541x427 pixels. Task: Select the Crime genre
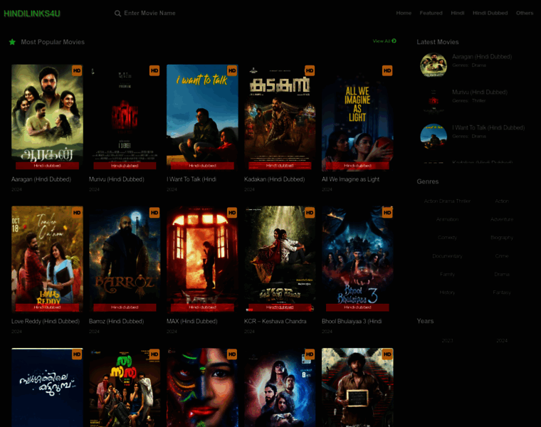[x=502, y=256]
